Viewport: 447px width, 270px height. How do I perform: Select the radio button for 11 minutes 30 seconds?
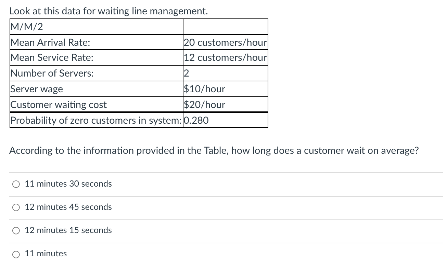click(15, 184)
